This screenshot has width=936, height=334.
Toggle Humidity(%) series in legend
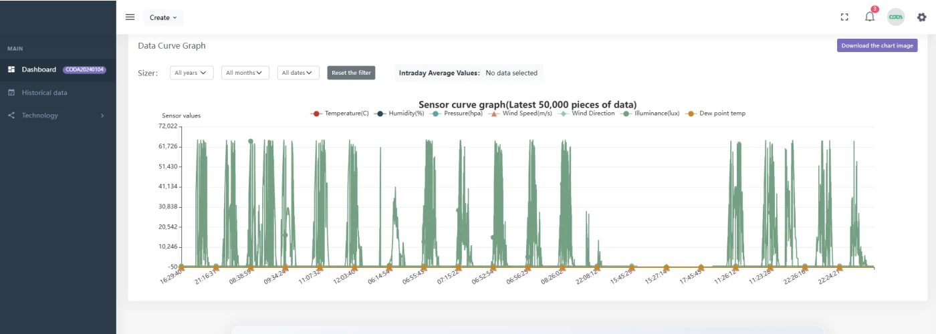pos(400,114)
